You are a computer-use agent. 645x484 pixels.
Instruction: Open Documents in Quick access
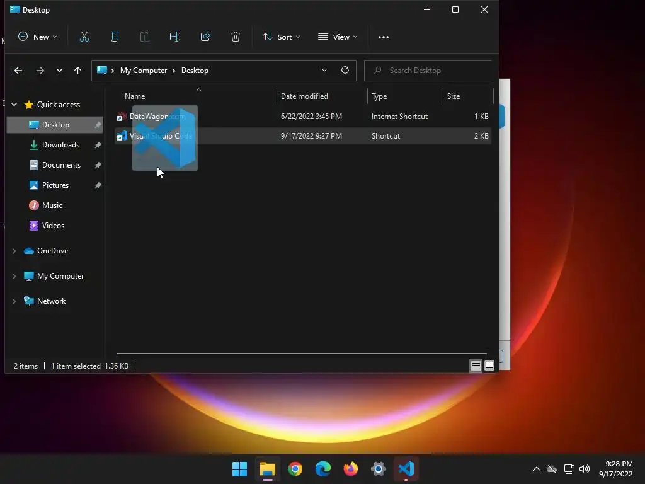tap(61, 165)
